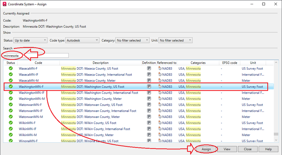Click the vertical scrollbar up arrow
Viewport: 282px width, 155px height.
tap(276, 63)
